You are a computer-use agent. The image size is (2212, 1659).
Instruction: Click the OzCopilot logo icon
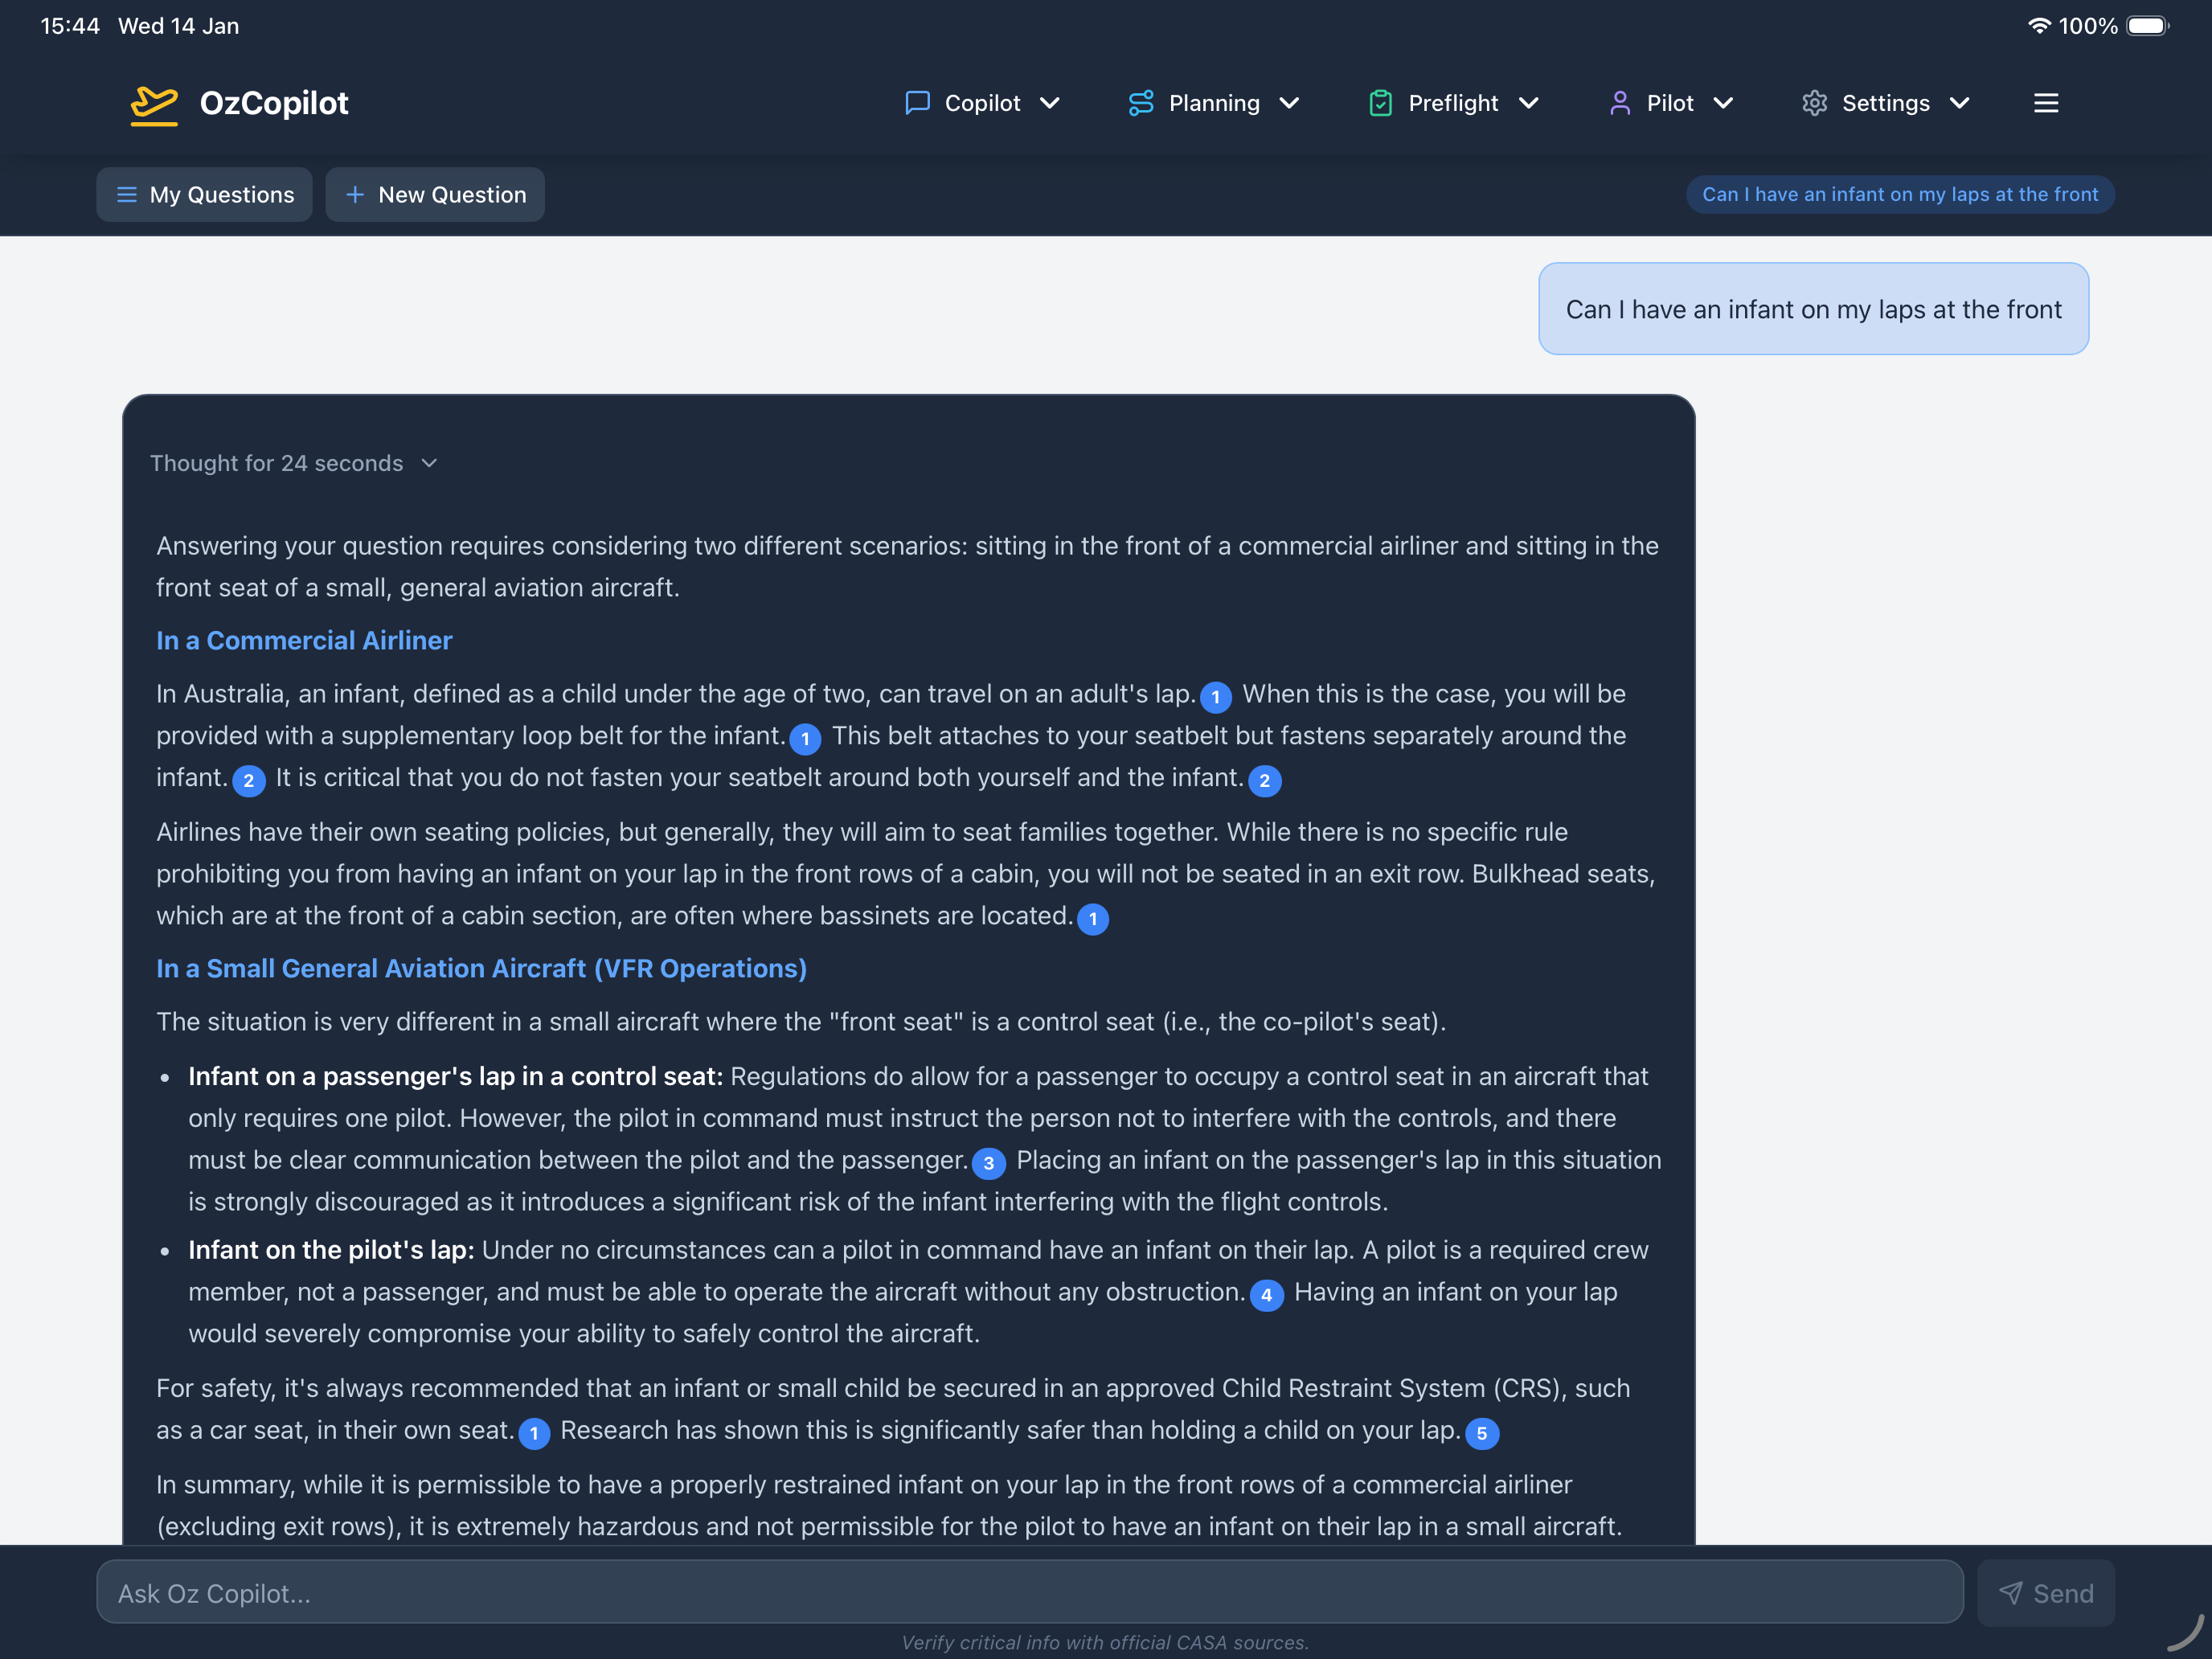pos(154,104)
